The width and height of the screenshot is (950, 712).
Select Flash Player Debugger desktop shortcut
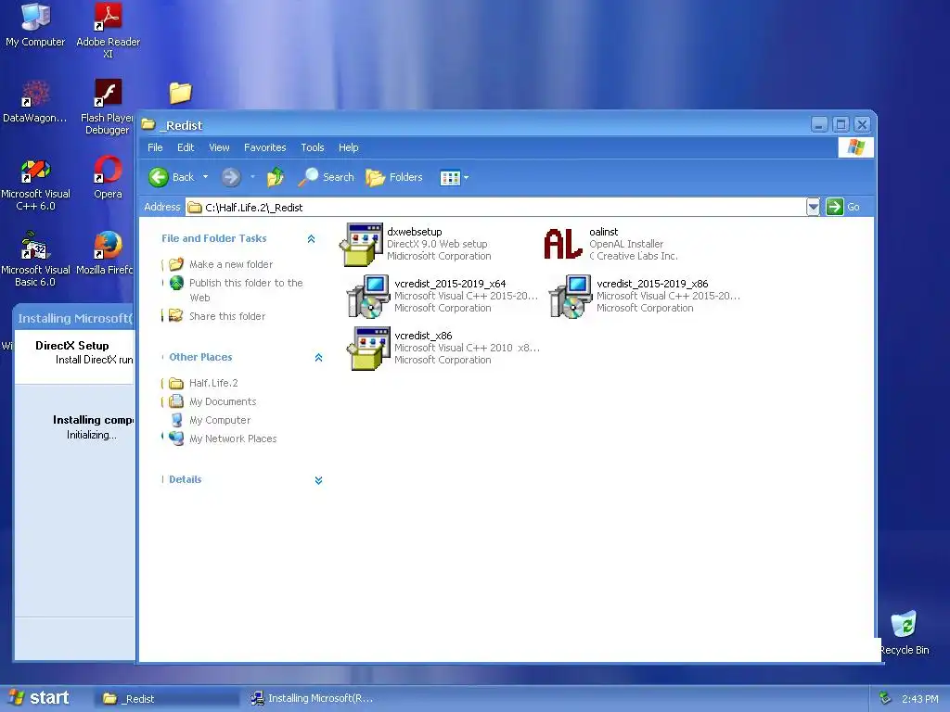108,107
